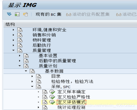Select the 检验特性，检验方法 tree label
The width and height of the screenshot is (137, 110).
click(x=72, y=81)
